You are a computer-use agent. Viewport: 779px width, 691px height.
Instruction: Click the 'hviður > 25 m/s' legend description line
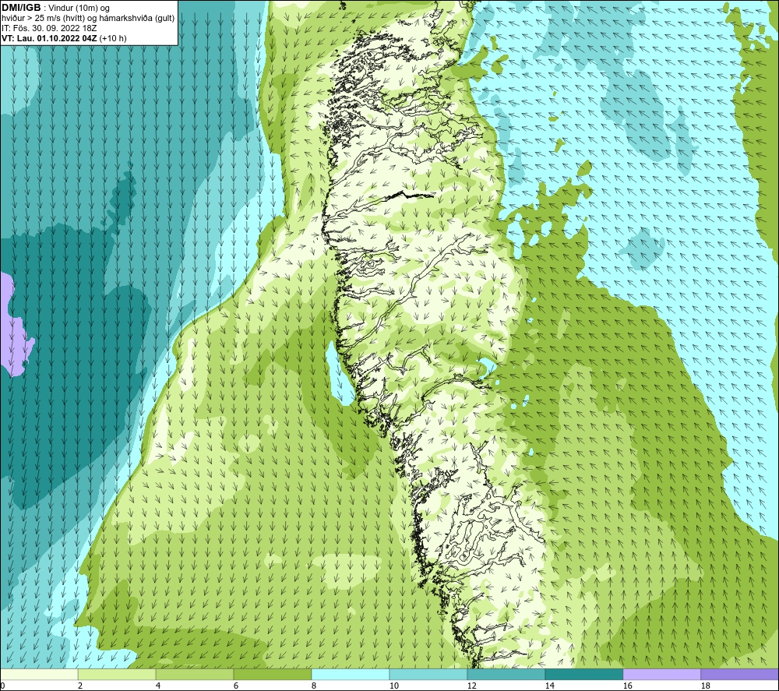(x=88, y=19)
